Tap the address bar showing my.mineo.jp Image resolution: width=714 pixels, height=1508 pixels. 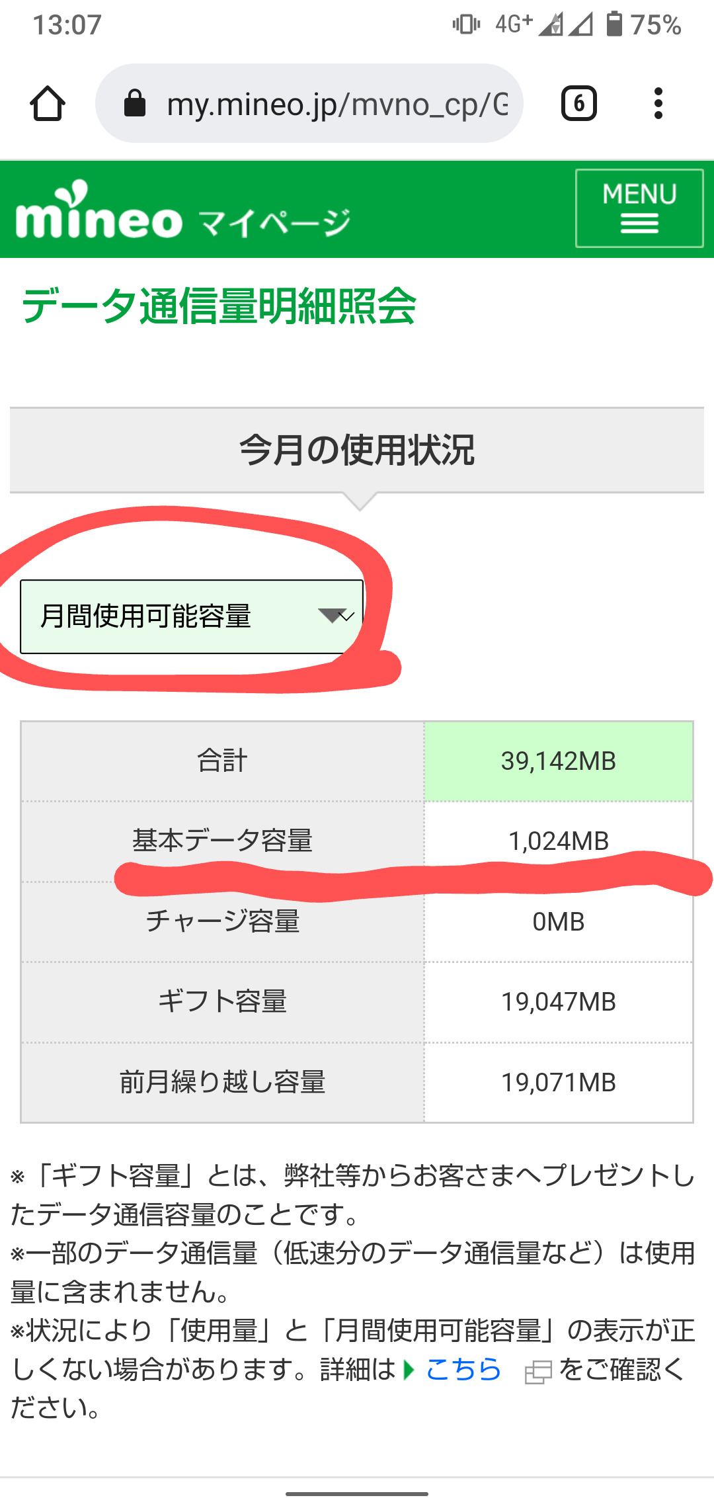(x=337, y=104)
